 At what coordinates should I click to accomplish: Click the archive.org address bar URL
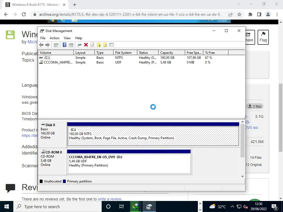point(129,14)
